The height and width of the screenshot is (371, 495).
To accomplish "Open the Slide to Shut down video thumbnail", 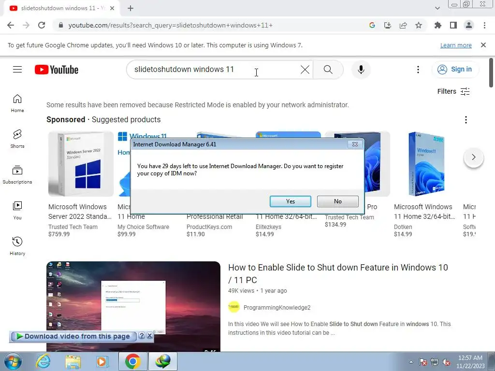I will pyautogui.click(x=133, y=306).
